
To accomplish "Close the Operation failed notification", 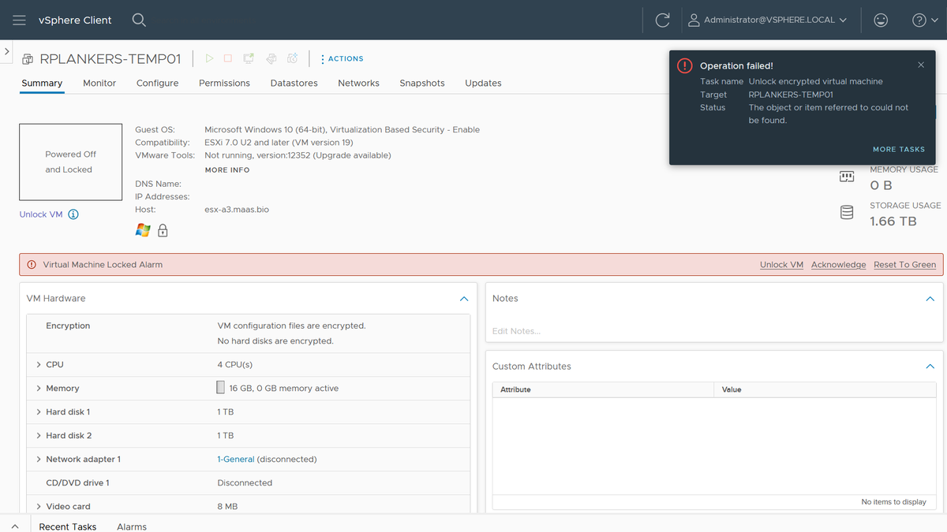I will pos(921,65).
